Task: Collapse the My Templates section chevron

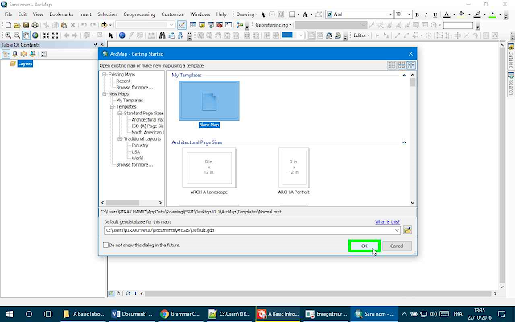Action: [x=404, y=75]
